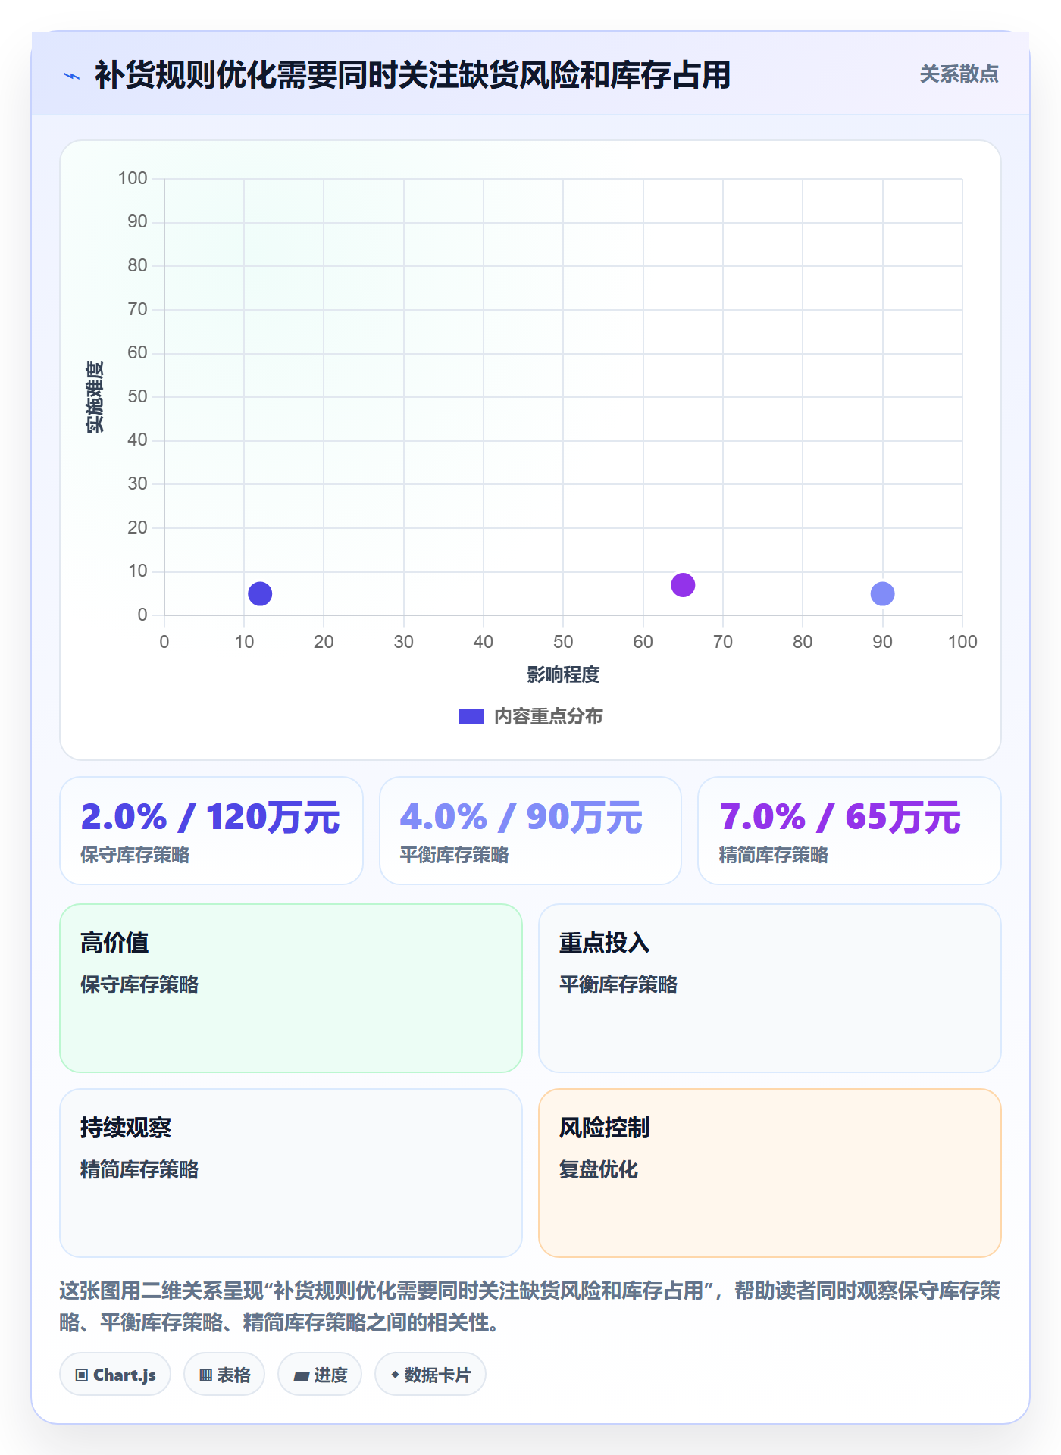Select the 风险控制 quadrant card
The width and height of the screenshot is (1061, 1455).
pyautogui.click(x=770, y=1173)
